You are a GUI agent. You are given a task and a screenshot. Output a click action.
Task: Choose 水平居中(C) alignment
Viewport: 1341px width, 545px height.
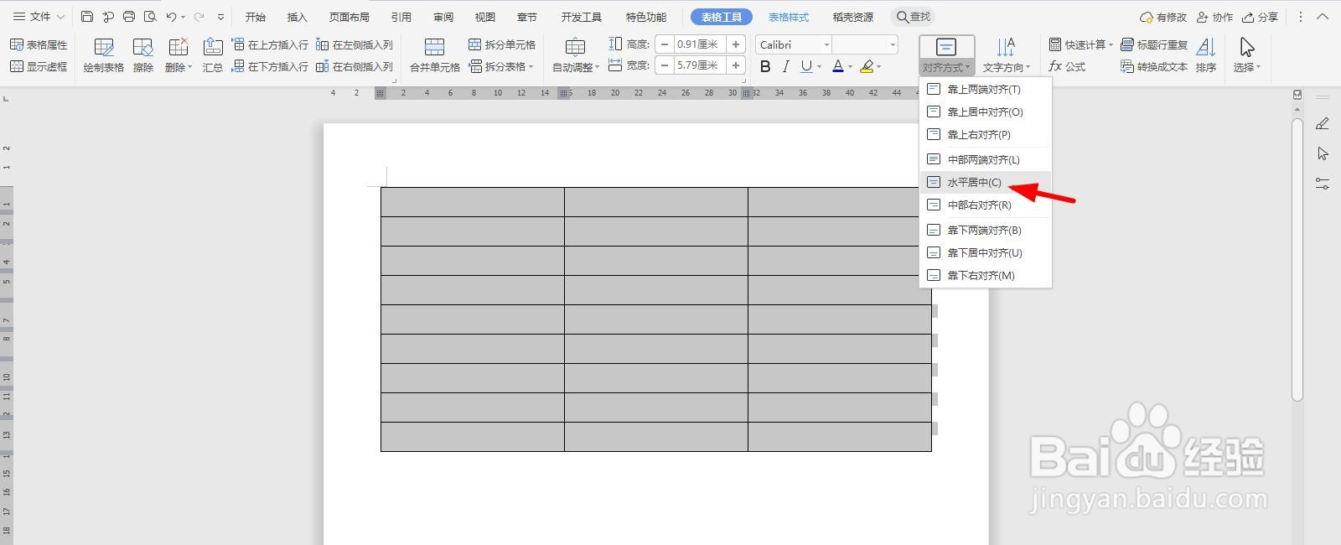pos(986,182)
